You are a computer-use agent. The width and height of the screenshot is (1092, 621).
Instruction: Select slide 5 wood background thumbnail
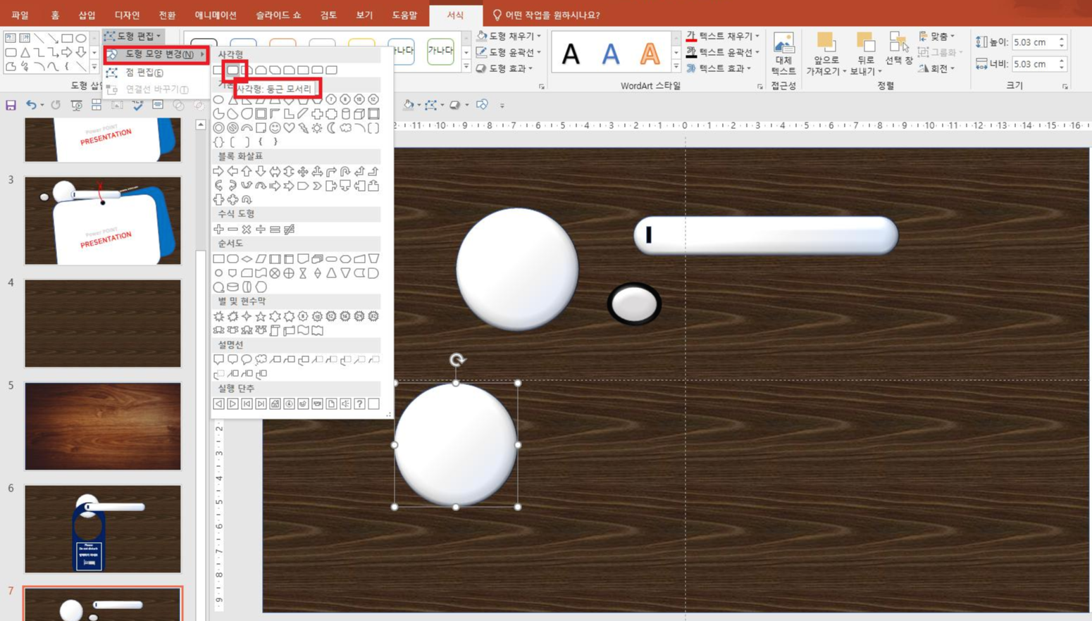click(x=103, y=426)
